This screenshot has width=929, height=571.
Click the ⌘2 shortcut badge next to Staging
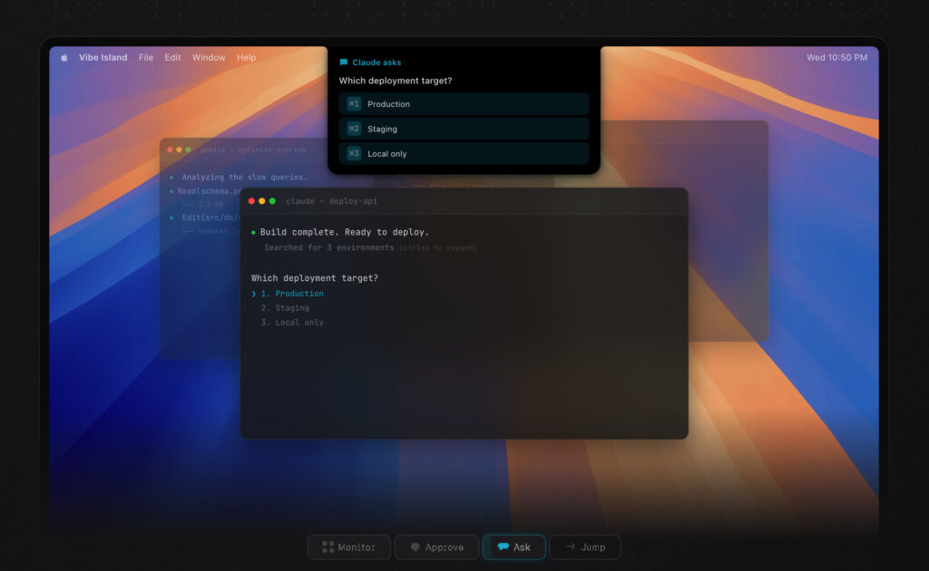point(353,128)
